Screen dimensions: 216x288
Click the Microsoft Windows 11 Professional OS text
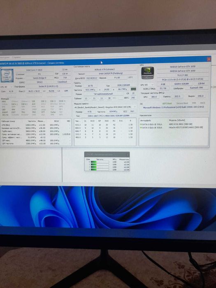click(x=173, y=107)
